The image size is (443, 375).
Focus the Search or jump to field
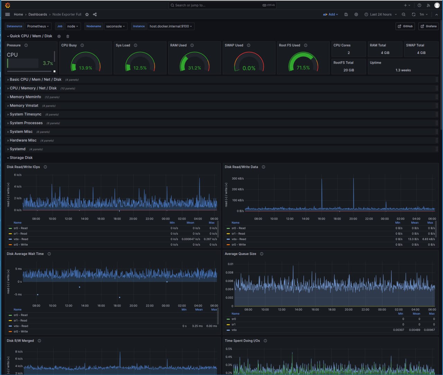pyautogui.click(x=222, y=5)
